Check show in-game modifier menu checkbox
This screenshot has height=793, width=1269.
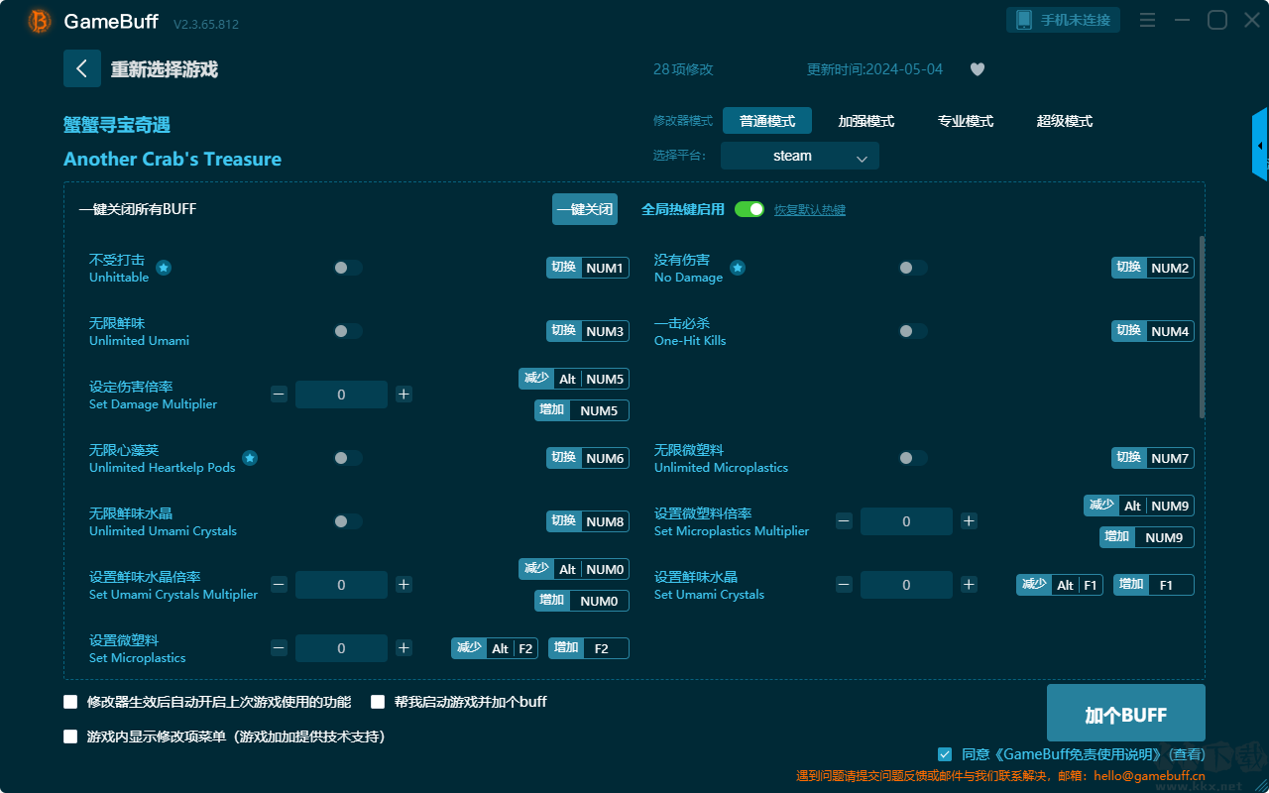(x=70, y=736)
